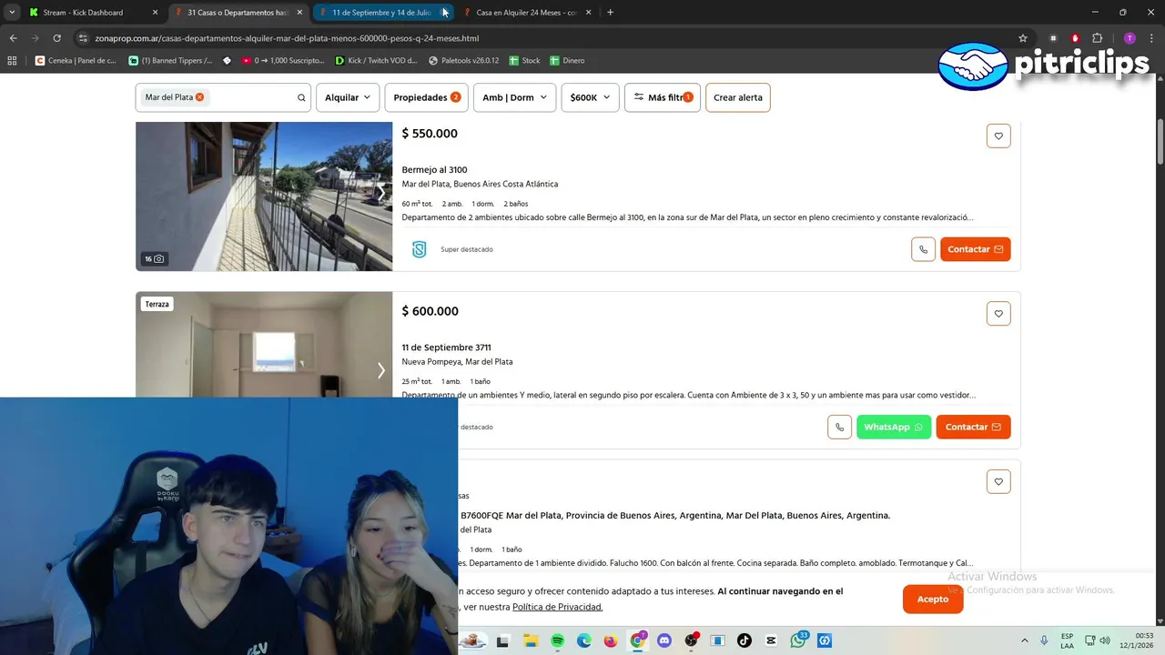Contact advertiser of 11 de Septiembre 3711

pyautogui.click(x=973, y=427)
